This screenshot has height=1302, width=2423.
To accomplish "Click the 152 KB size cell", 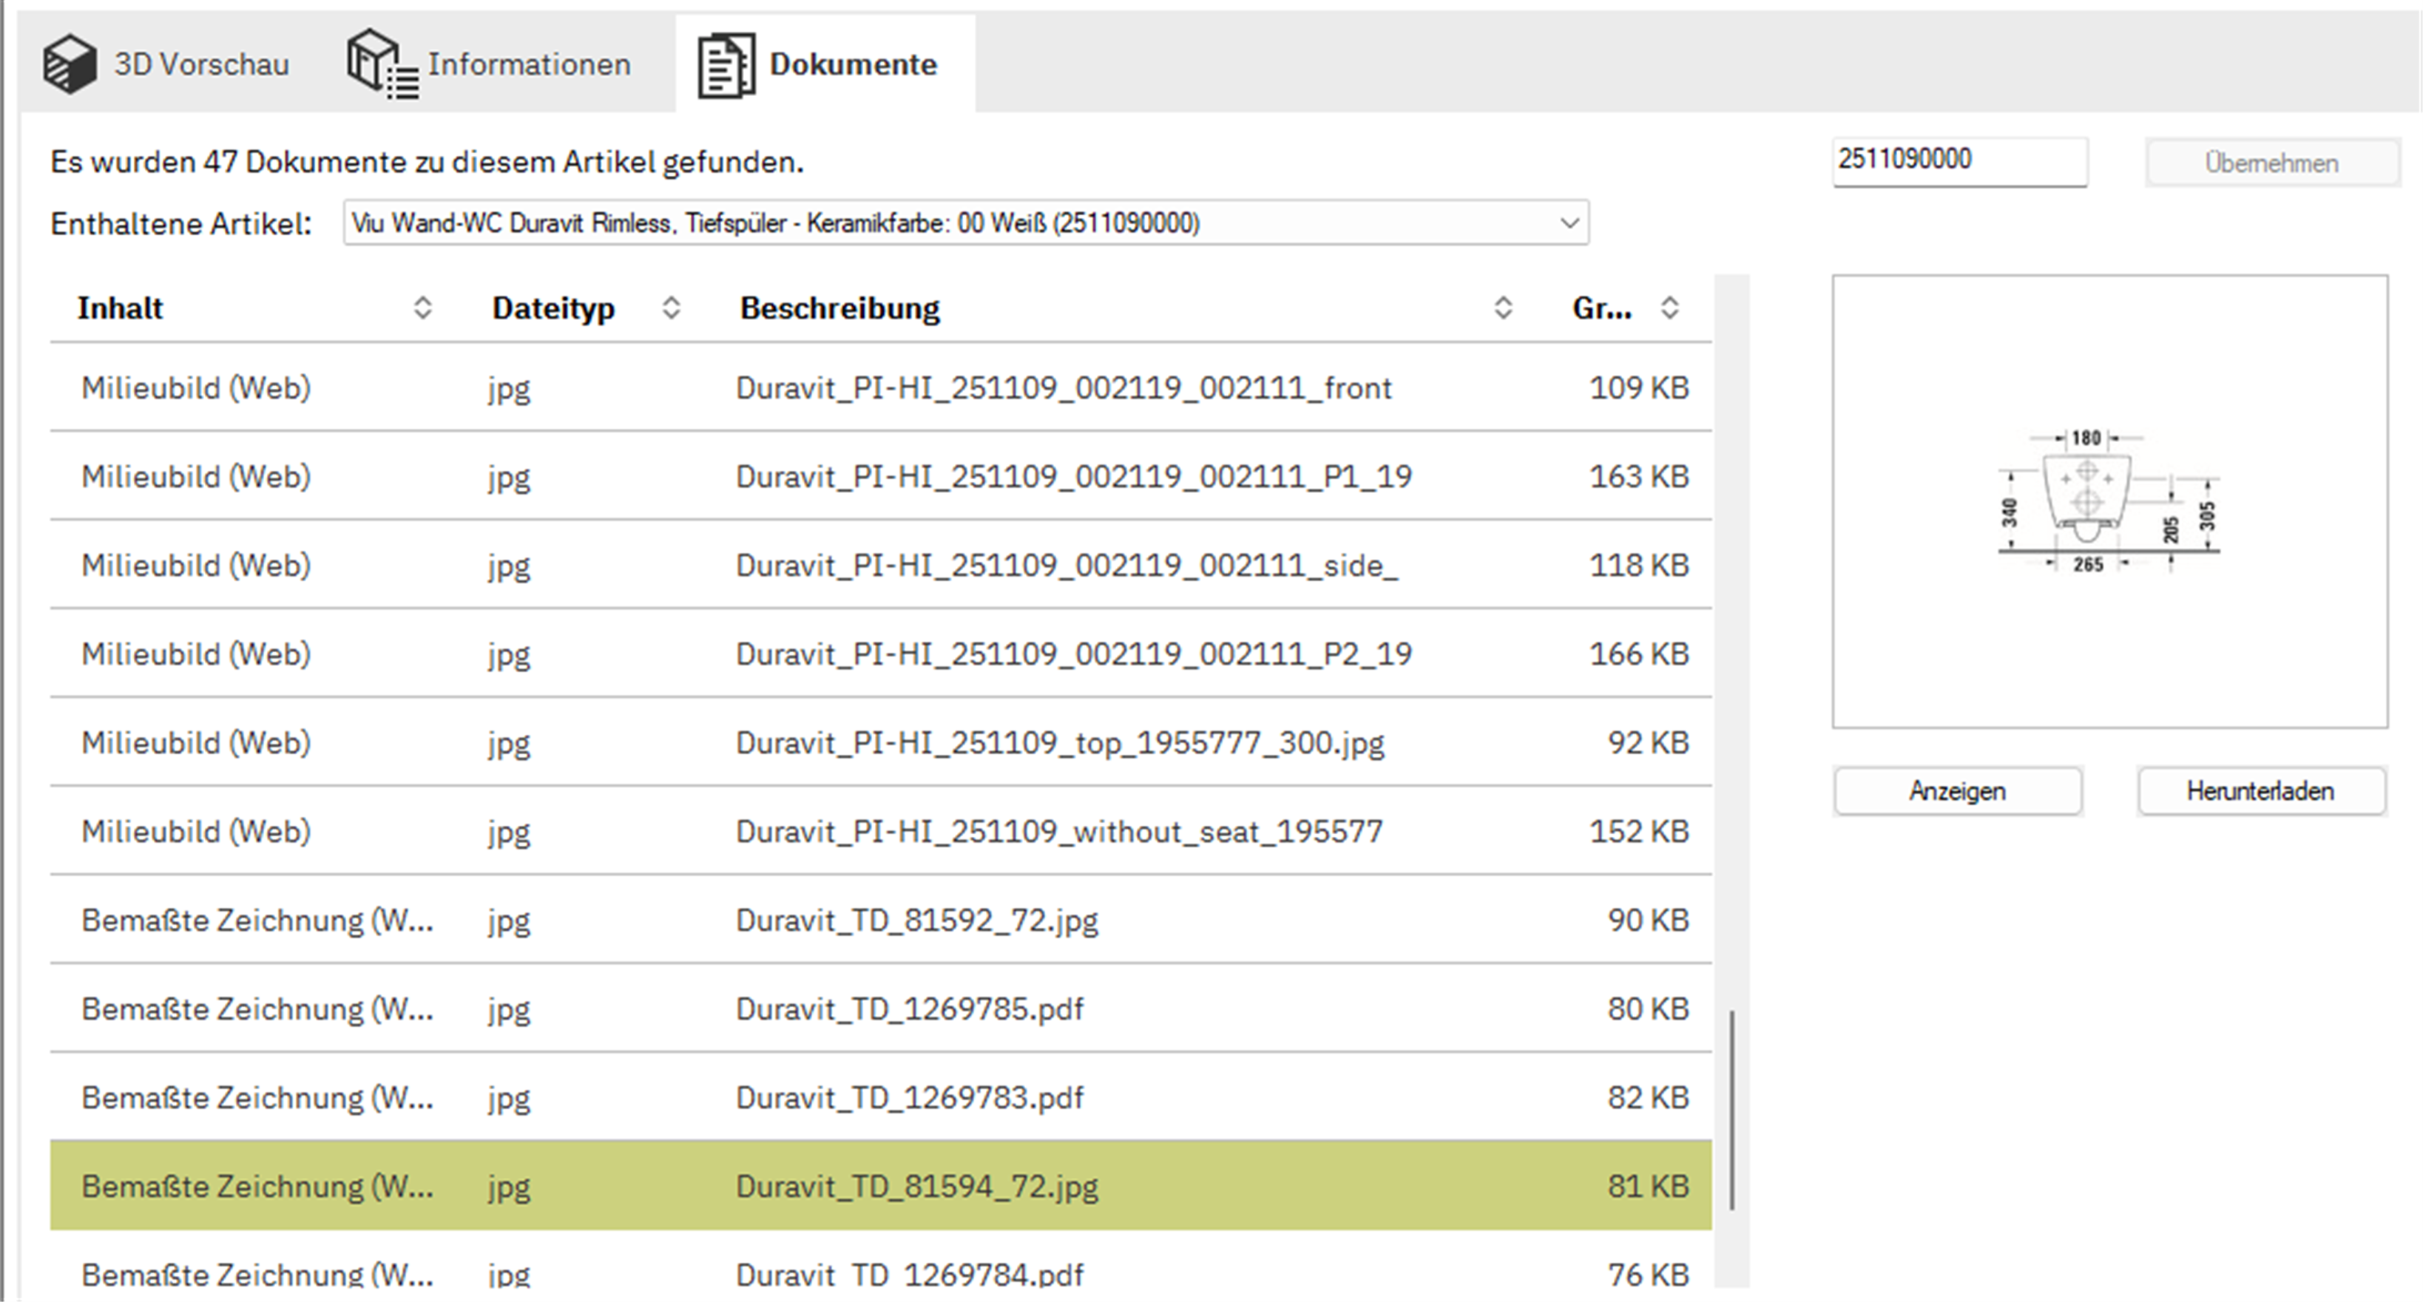I will click(1640, 830).
